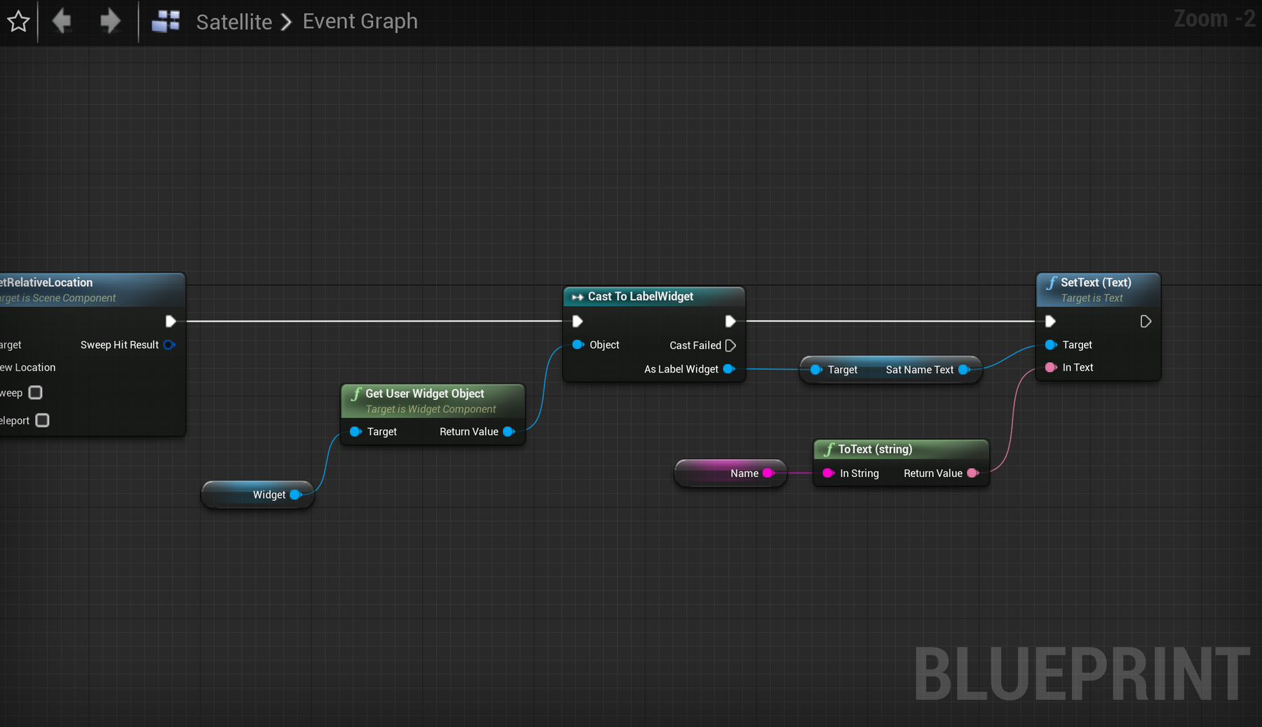Click the Object input pin
This screenshot has height=727, width=1262.
click(x=578, y=345)
